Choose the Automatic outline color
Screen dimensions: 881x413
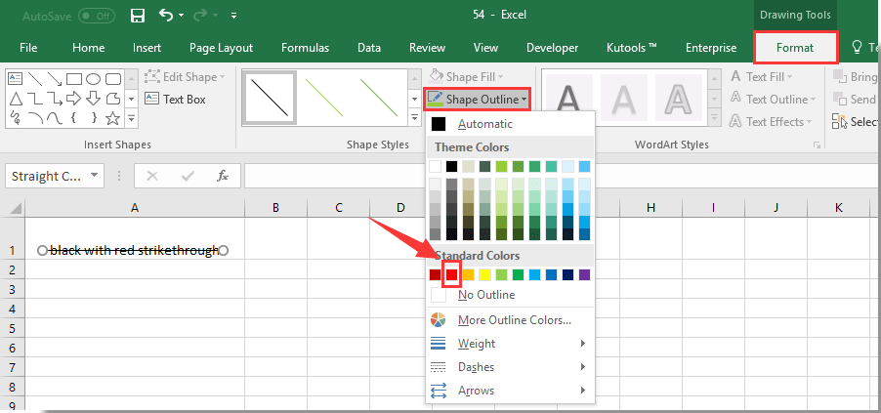tap(484, 124)
